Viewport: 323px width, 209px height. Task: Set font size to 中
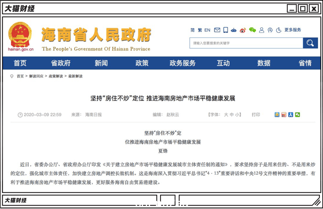click(x=232, y=115)
